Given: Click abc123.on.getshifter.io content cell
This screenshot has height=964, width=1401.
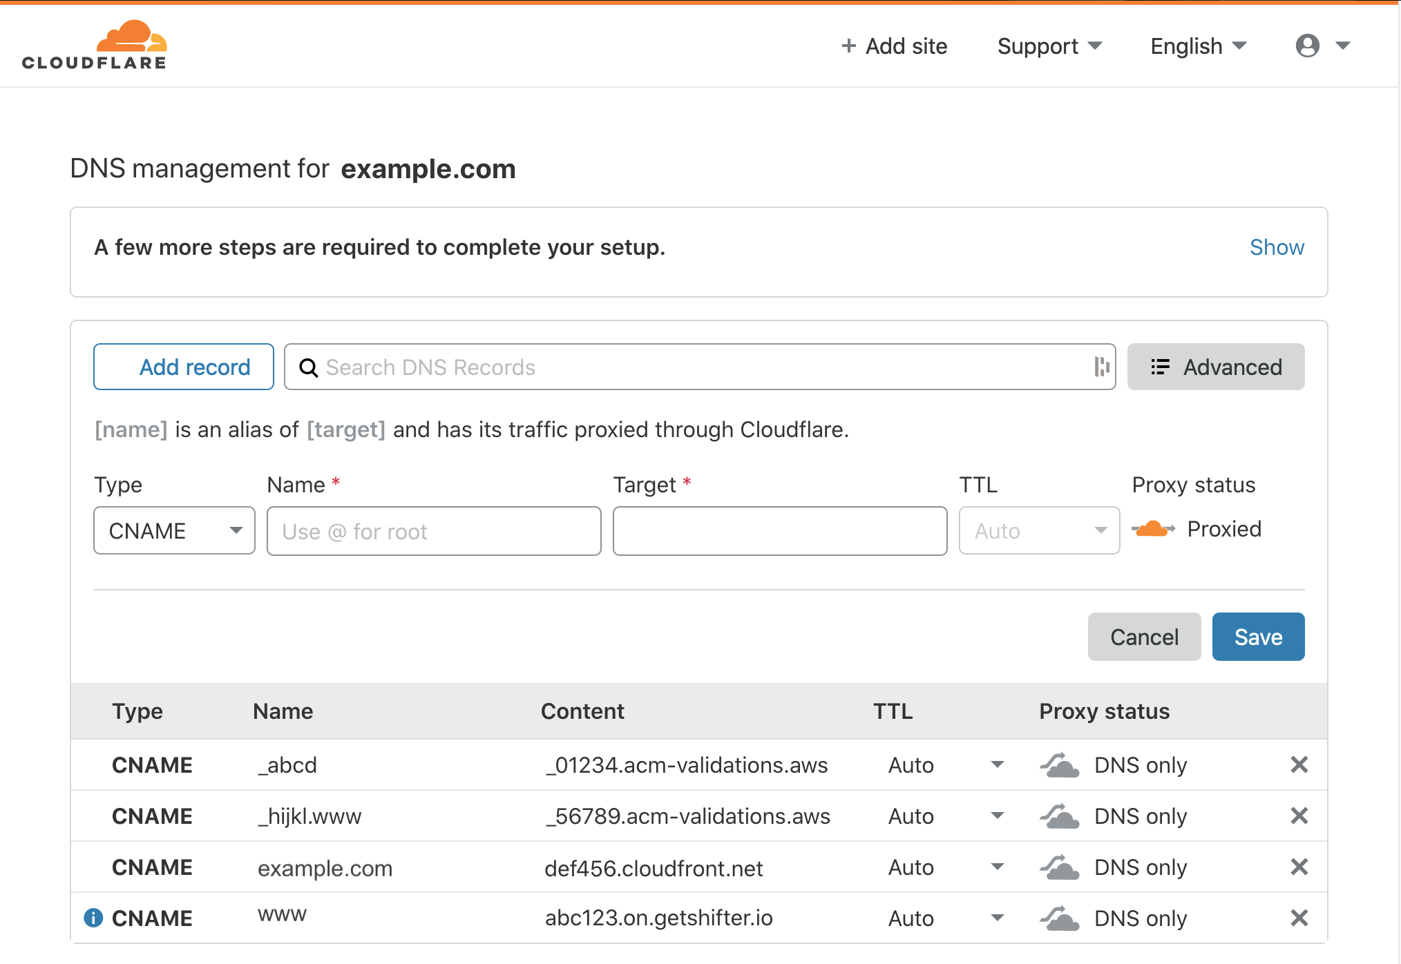Looking at the screenshot, I should (x=658, y=918).
